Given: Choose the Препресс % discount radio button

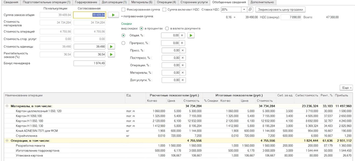Looking at the screenshot, I should tap(123, 43).
